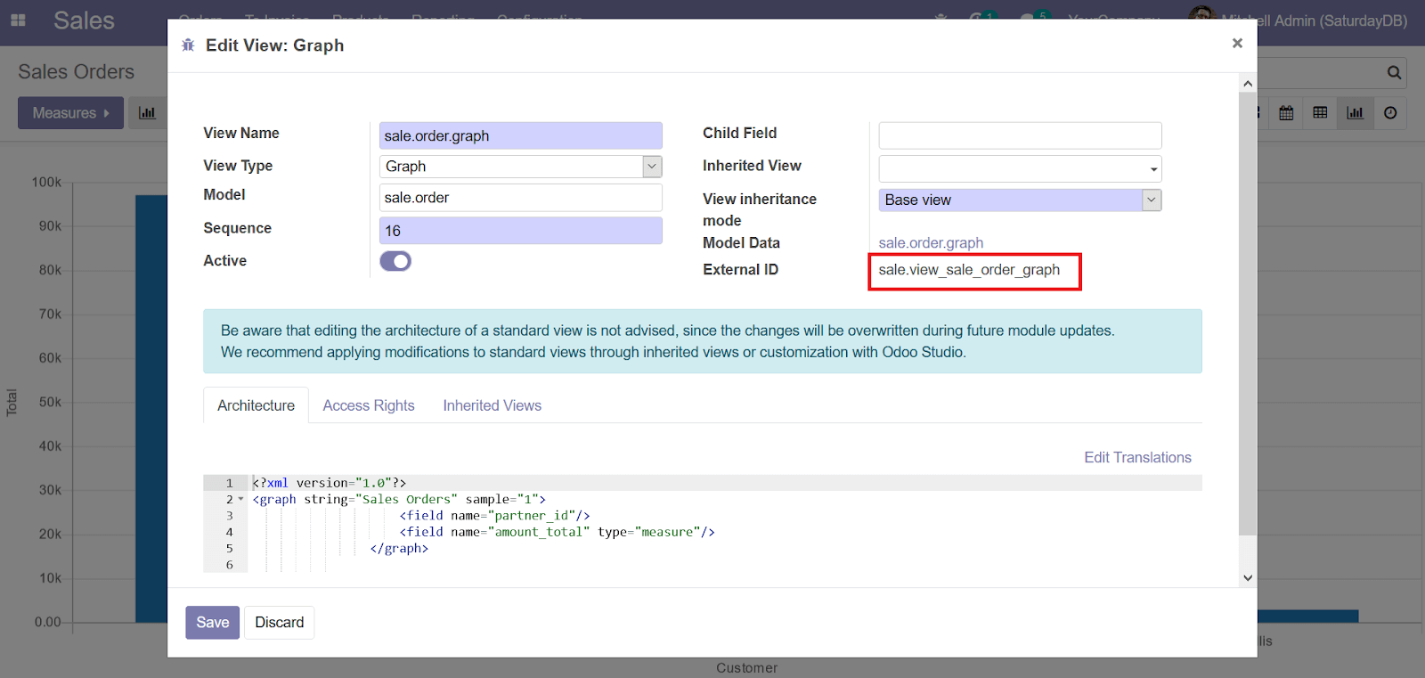This screenshot has height=678, width=1425.
Task: Toggle the Active switch
Action: (x=395, y=261)
